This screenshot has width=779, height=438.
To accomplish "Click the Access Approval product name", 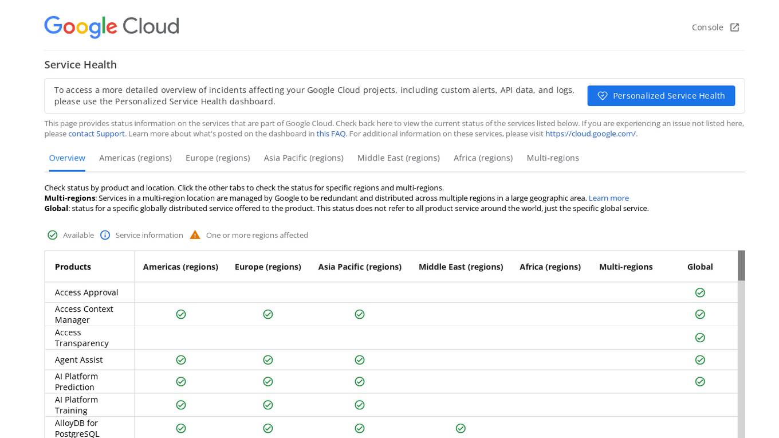I will [86, 292].
